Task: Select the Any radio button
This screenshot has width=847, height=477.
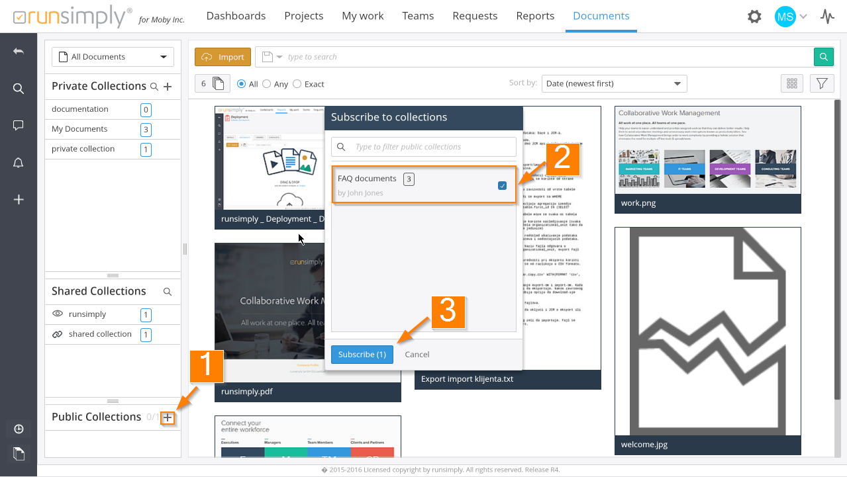Action: [267, 84]
